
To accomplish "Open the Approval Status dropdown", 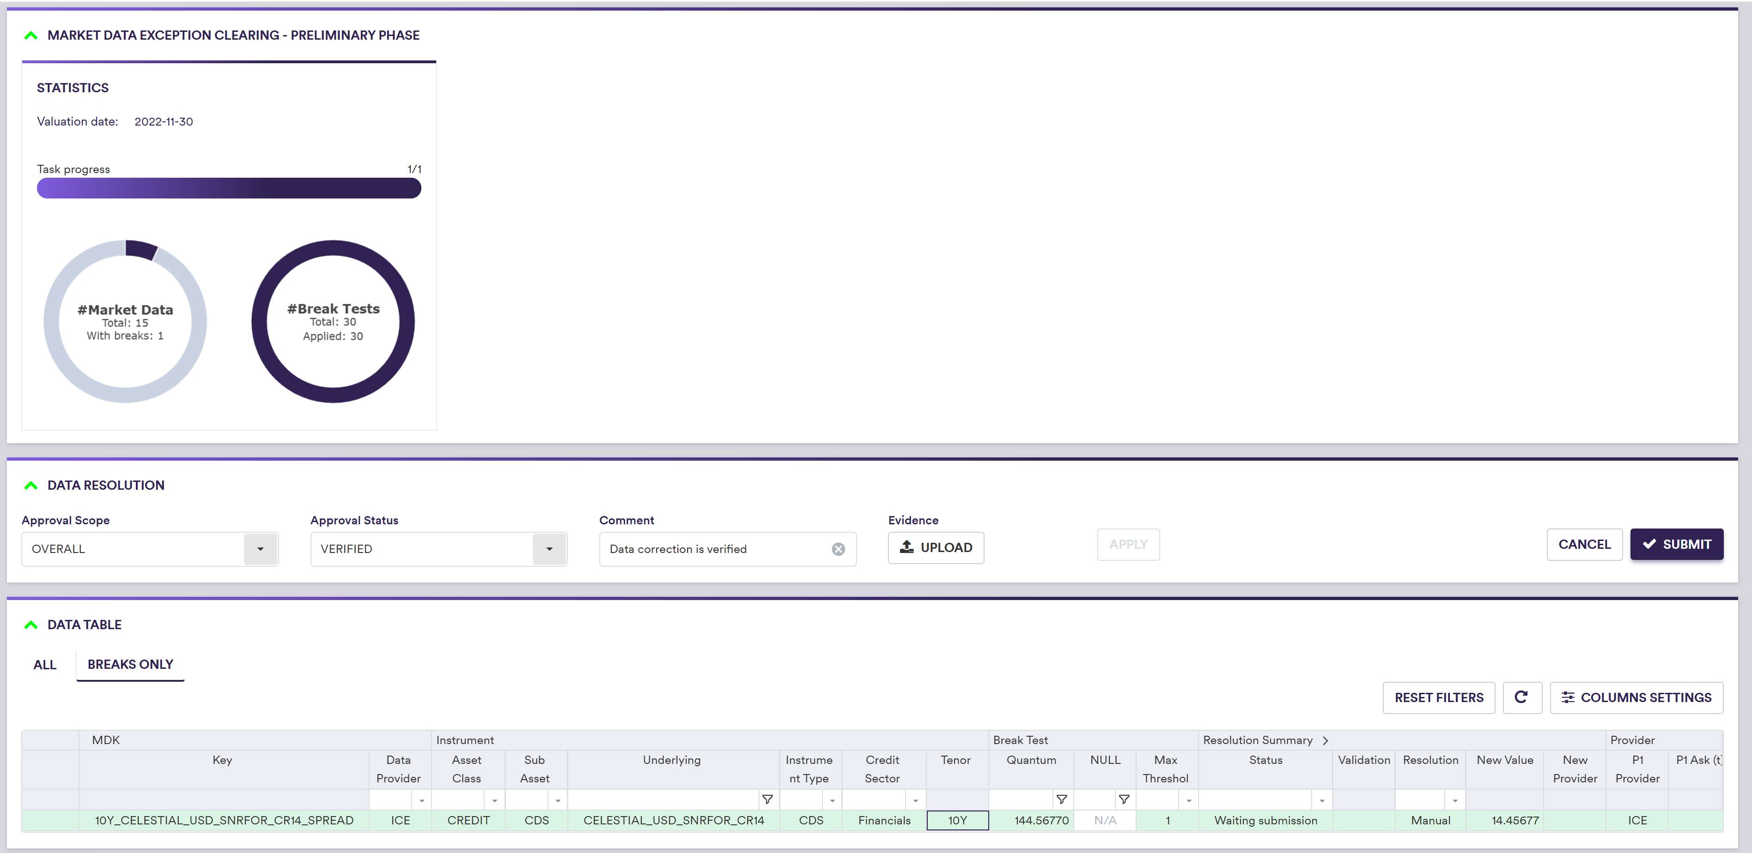I will [549, 548].
